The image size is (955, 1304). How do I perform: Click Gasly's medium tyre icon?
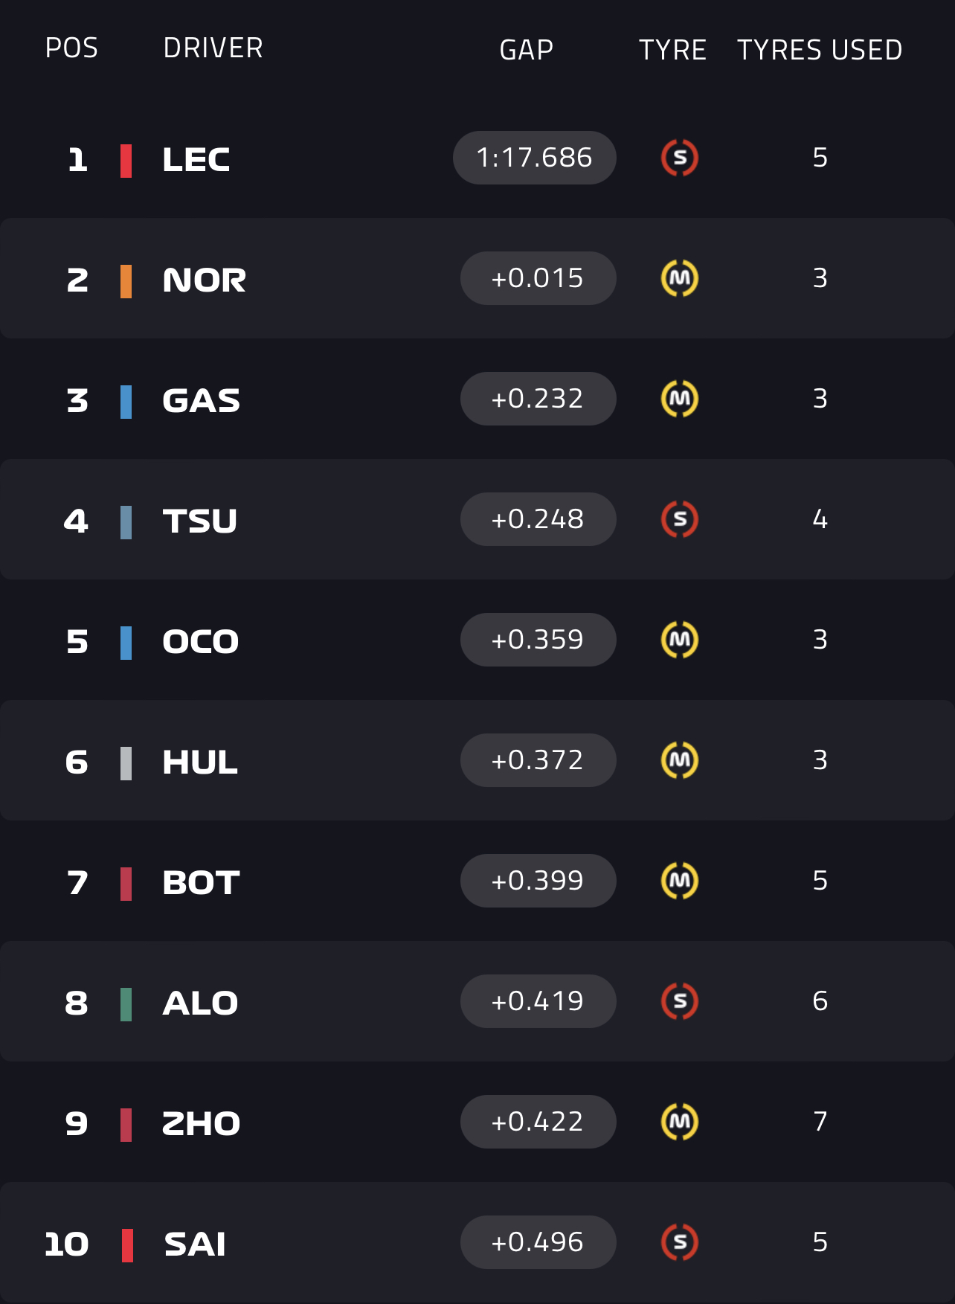click(x=679, y=399)
